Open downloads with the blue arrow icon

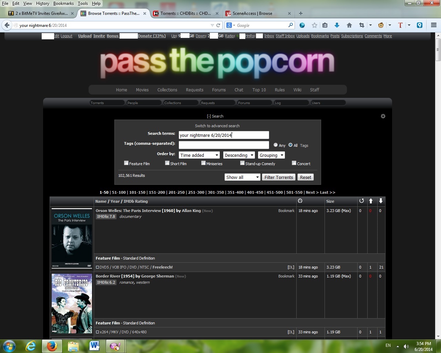(x=337, y=25)
